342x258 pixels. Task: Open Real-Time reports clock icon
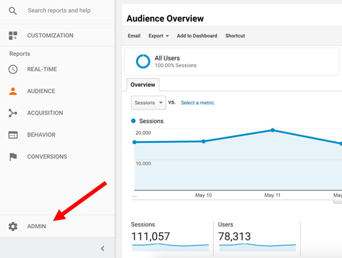[13, 69]
